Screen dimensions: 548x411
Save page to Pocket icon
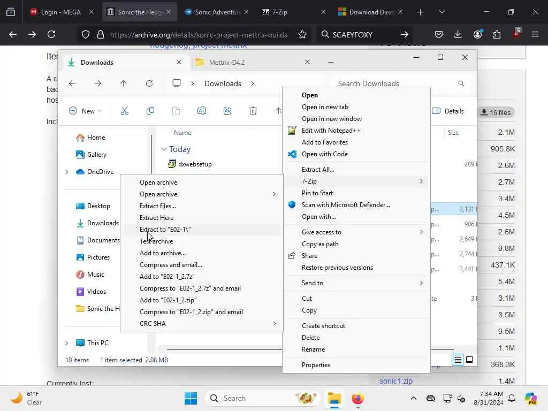pos(439,34)
